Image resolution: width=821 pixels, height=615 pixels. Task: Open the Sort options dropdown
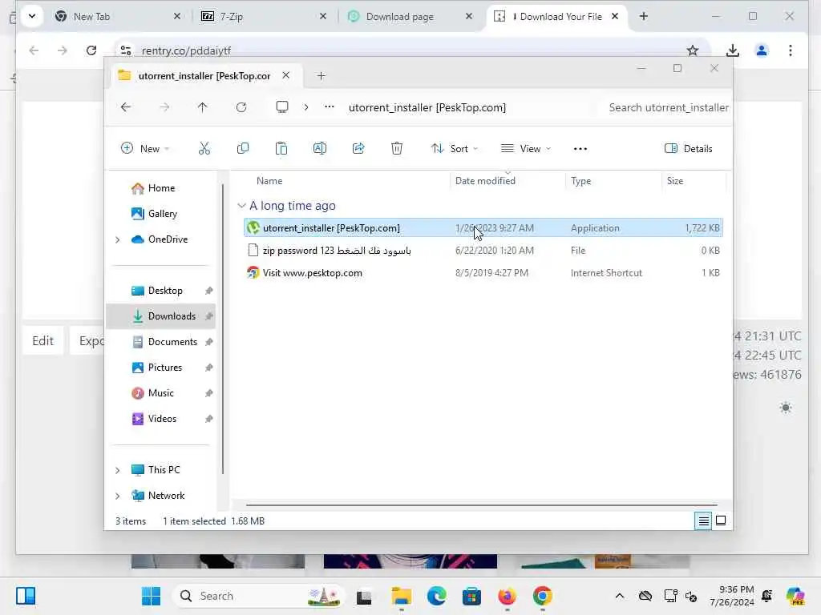(x=454, y=148)
